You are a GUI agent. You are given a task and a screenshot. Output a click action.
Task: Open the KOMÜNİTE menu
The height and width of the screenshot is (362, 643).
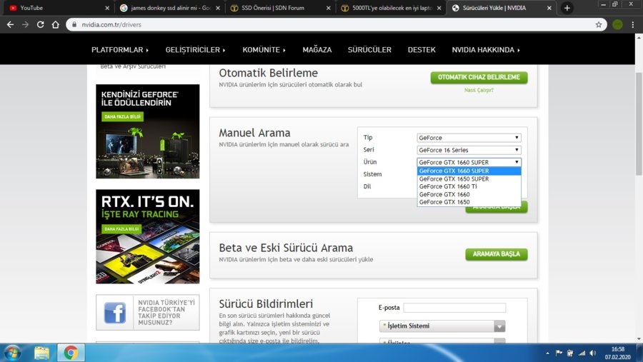tap(264, 49)
